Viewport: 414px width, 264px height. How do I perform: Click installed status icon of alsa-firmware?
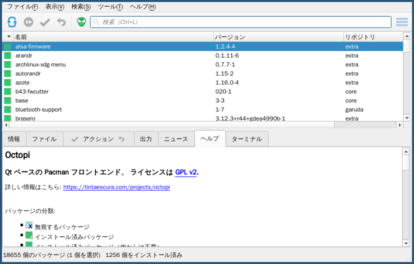(x=7, y=46)
